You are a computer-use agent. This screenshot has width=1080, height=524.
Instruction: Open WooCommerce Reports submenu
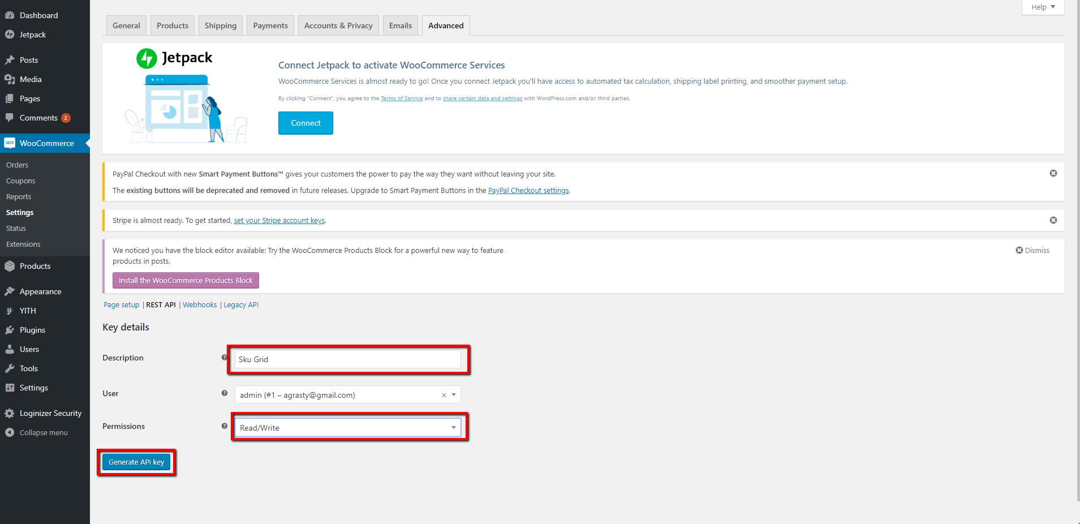coord(19,196)
